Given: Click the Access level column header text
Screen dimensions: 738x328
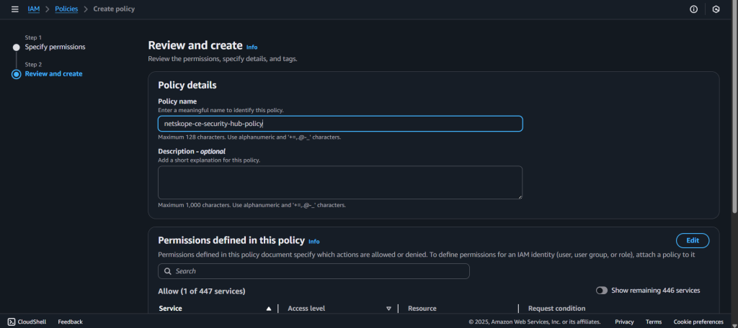Looking at the screenshot, I should 306,309.
